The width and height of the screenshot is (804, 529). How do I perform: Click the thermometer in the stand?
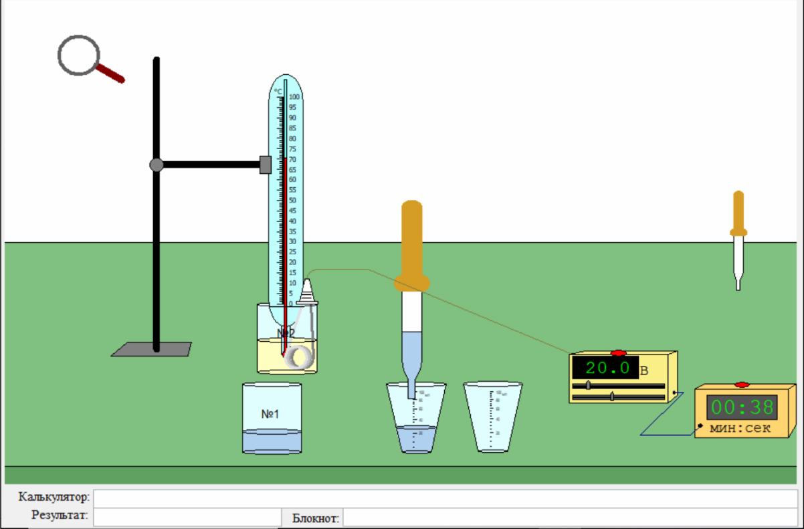coord(286,201)
